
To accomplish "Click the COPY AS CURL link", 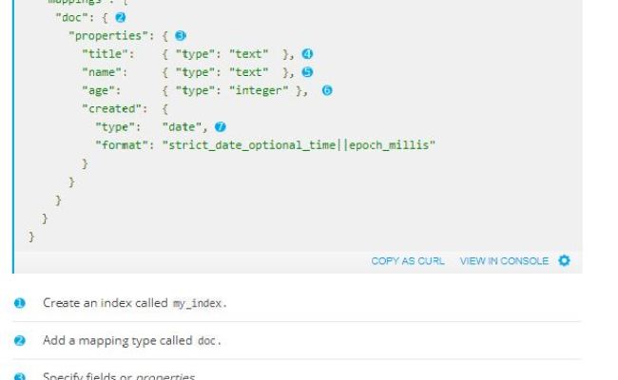I will (408, 261).
